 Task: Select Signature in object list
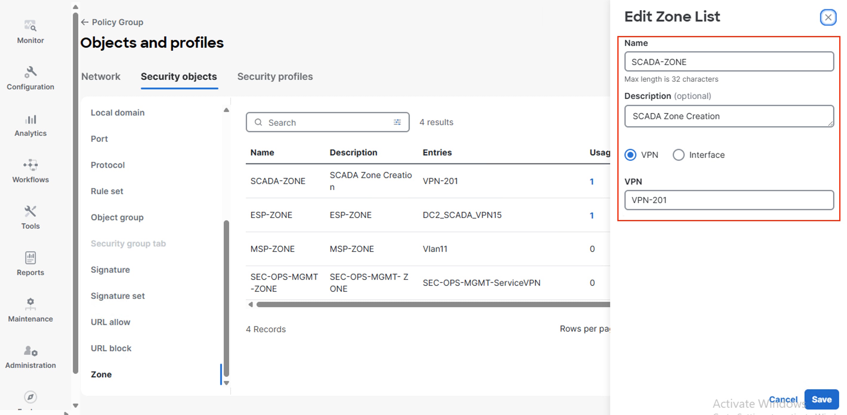click(110, 270)
